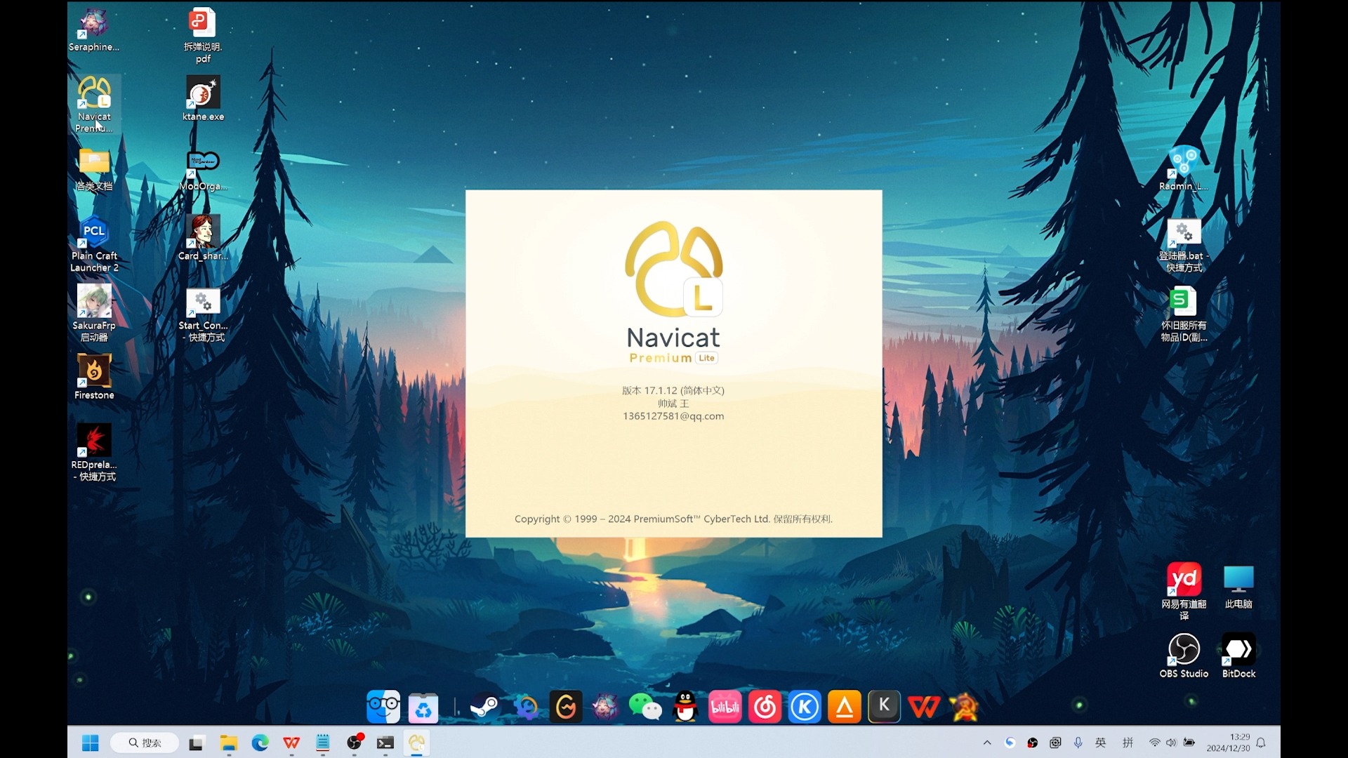Open the screenshot capture tray icon
Screen dimensions: 1348x758
pos(1055,743)
